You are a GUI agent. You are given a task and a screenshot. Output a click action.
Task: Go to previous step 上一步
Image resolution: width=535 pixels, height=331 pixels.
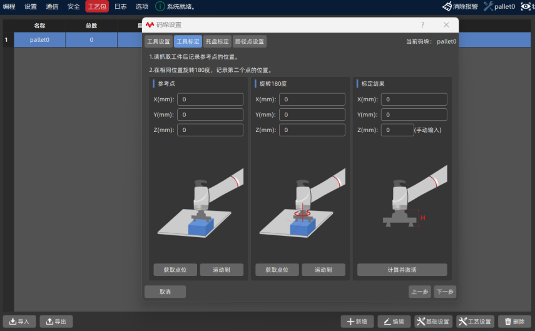click(420, 292)
